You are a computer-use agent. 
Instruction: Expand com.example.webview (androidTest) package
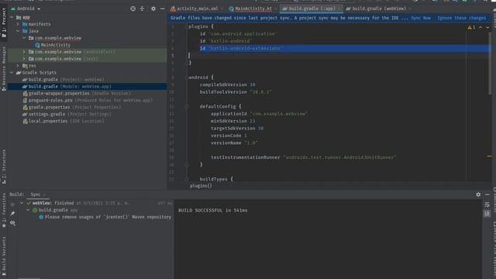24,52
